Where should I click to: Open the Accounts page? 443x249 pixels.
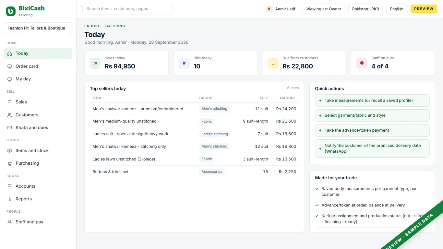click(38, 186)
